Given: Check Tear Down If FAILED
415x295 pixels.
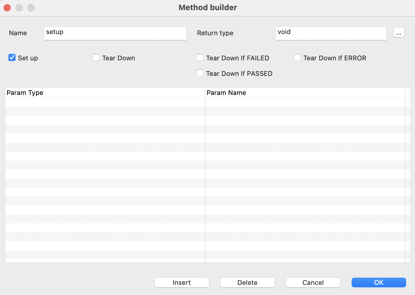Looking at the screenshot, I should [200, 57].
